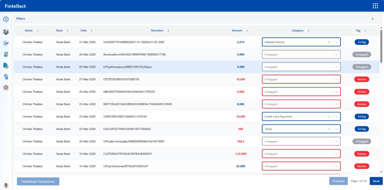The width and height of the screenshot is (384, 190).
Task: Click the vertical scrollbar of the table
Action: pos(382,49)
